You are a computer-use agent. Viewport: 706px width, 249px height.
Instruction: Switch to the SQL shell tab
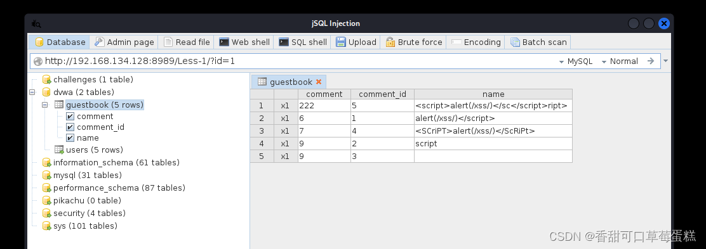point(303,42)
